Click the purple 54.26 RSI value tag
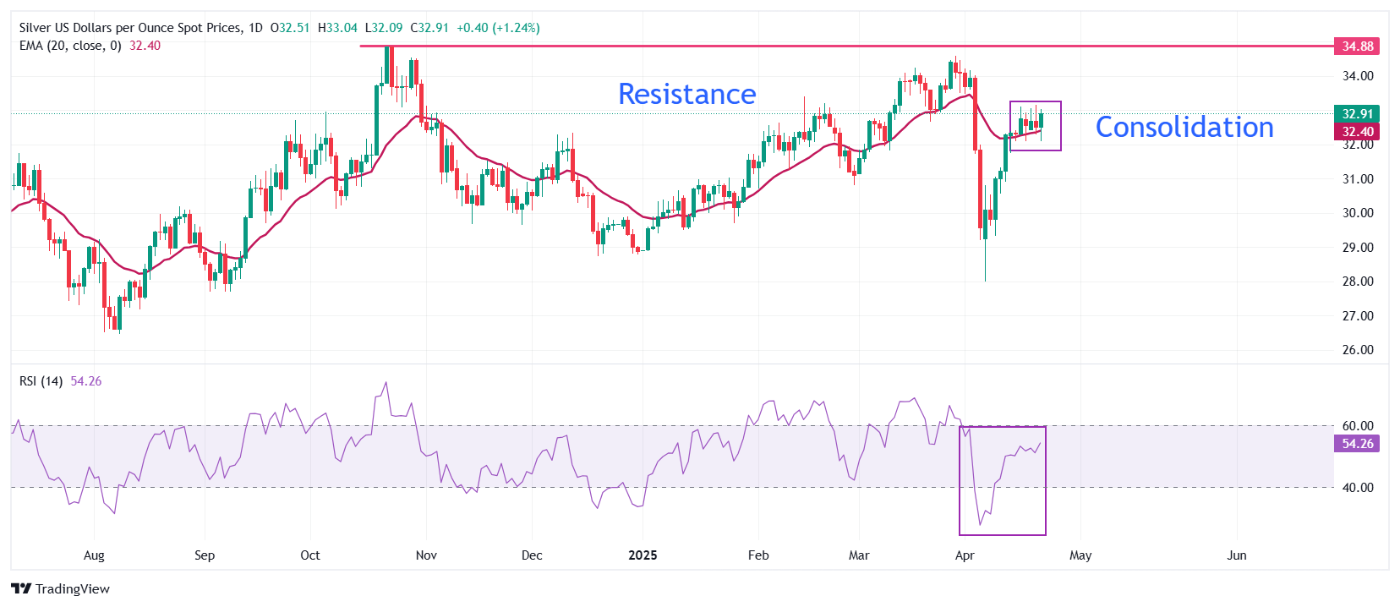Viewport: 1400px width, 607px height. 1357,444
